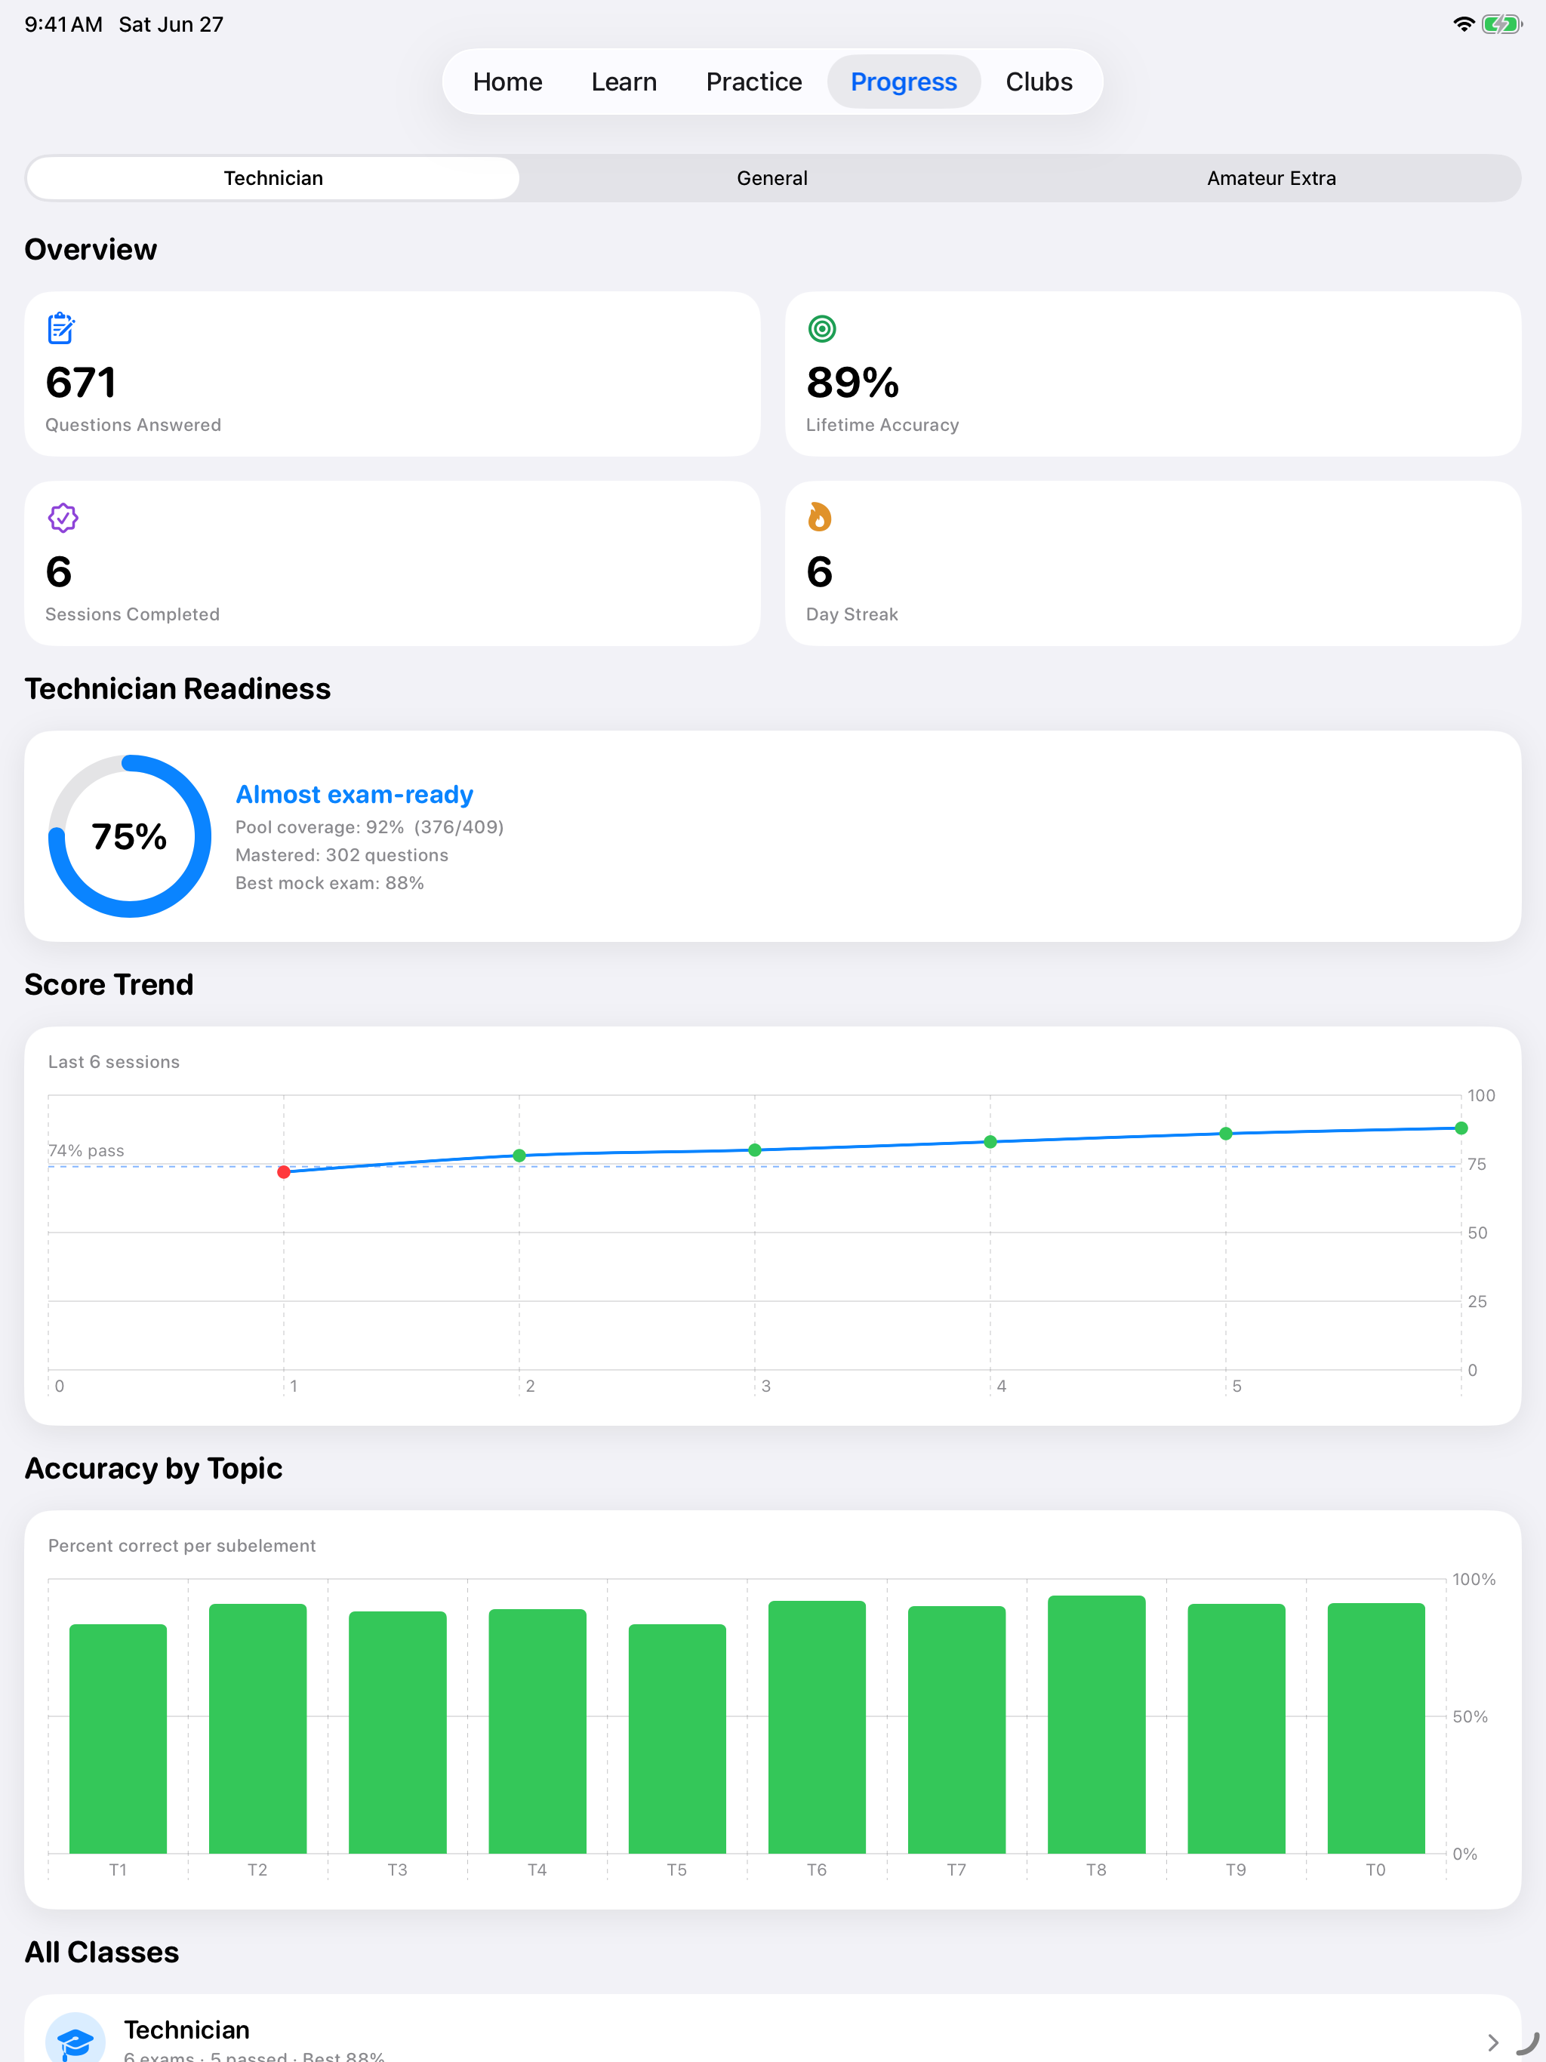This screenshot has width=1546, height=2062.
Task: Tap the Technician graduation cap icon
Action: pyautogui.click(x=75, y=2042)
